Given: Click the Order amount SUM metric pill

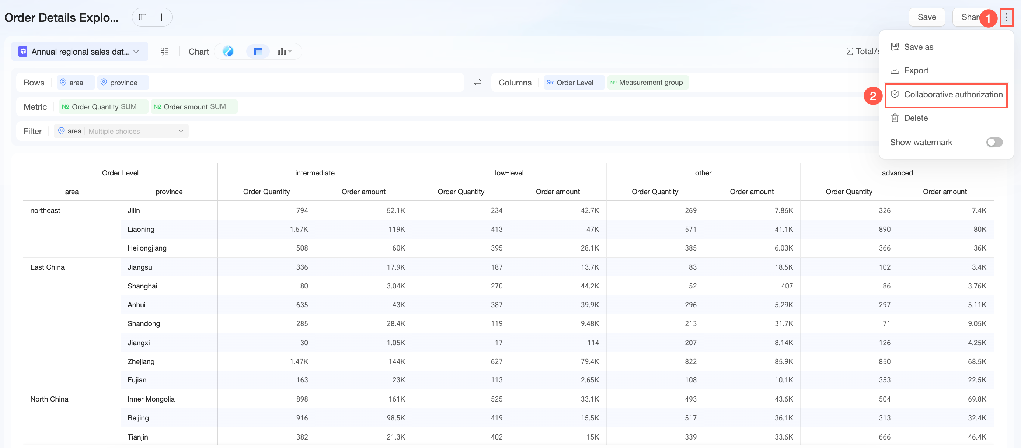Looking at the screenshot, I should click(x=194, y=106).
